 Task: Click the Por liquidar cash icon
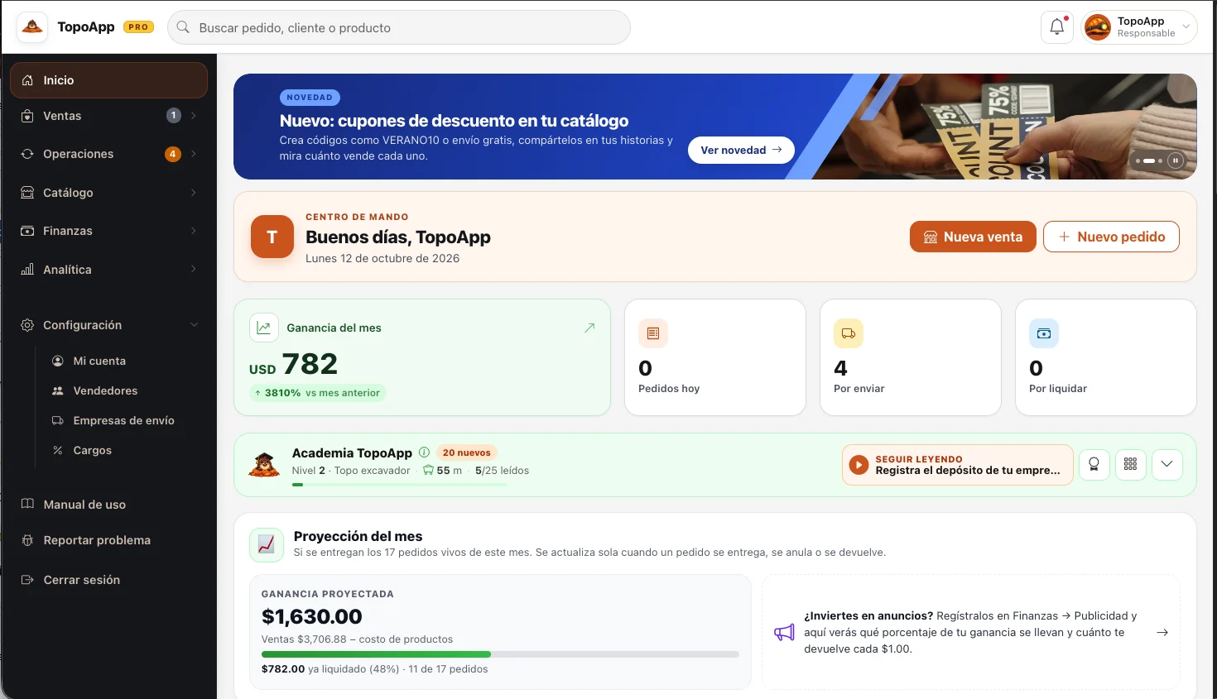click(1044, 333)
